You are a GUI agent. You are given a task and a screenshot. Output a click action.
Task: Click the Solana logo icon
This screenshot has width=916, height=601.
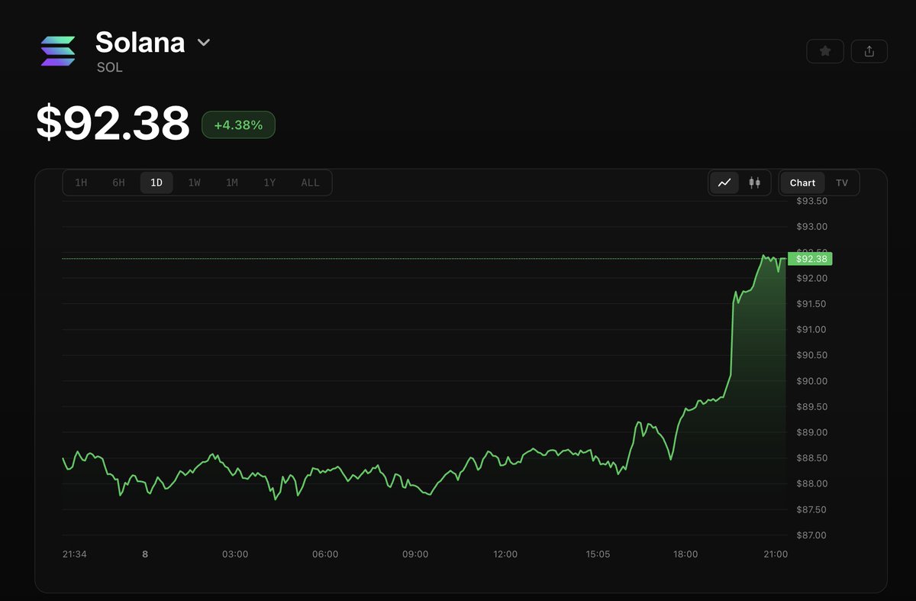58,50
